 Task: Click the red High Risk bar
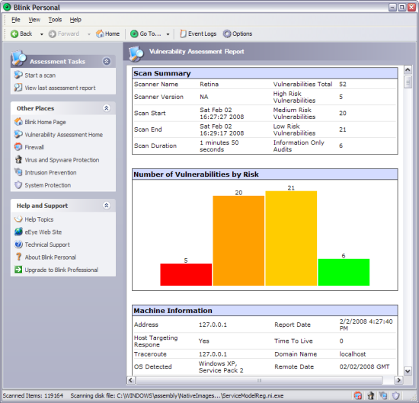(186, 274)
